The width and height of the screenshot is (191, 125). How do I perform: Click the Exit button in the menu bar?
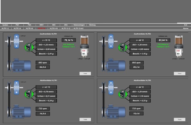tap(185, 25)
